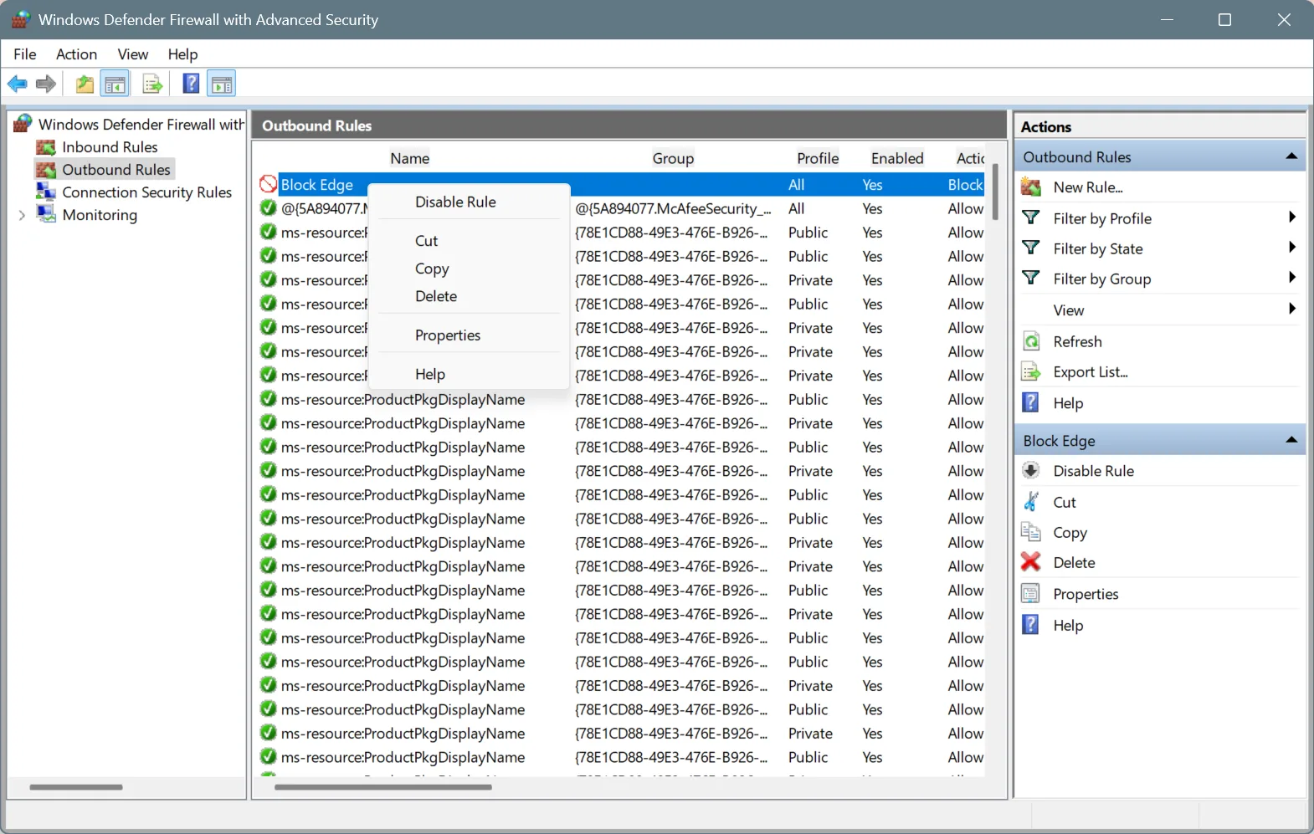Click the Cut scissors icon in Actions pane
The height and width of the screenshot is (834, 1314).
[1031, 502]
